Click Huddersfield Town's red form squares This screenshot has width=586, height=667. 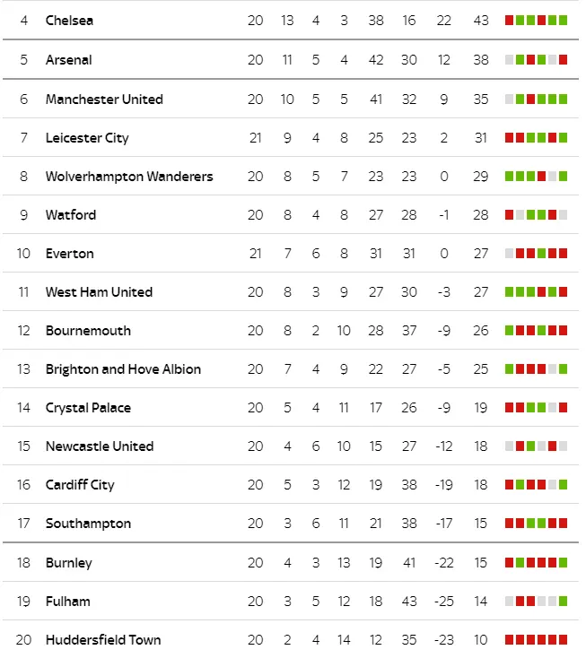[x=536, y=639]
